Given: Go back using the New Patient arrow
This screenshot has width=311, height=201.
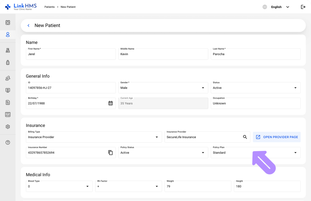Looking at the screenshot, I should click(x=29, y=26).
